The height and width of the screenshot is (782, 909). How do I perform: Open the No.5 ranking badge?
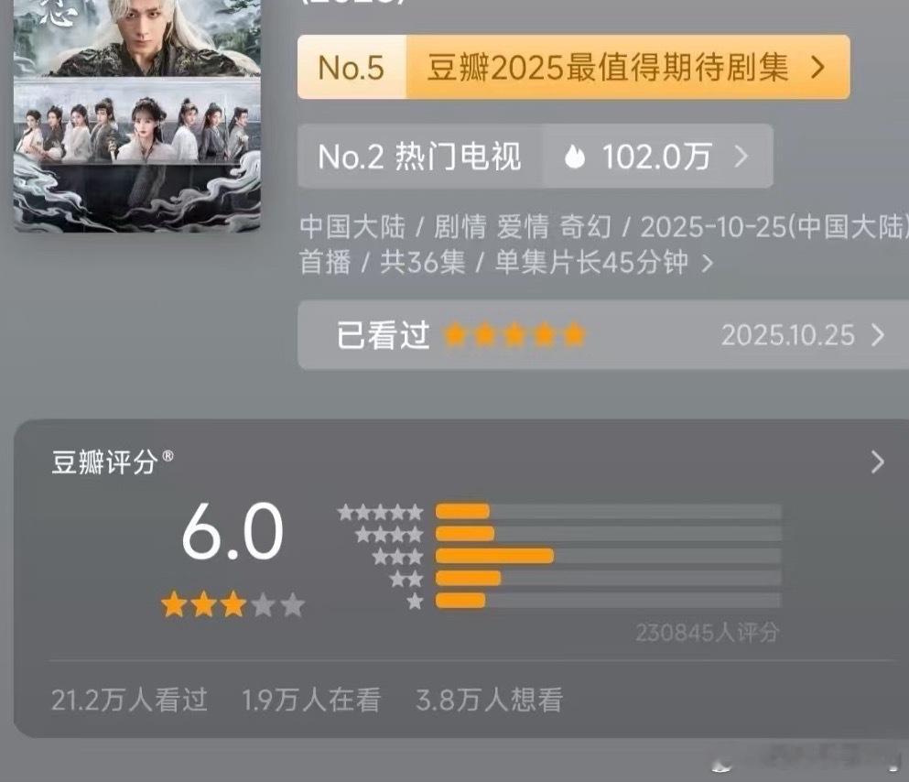pos(352,67)
